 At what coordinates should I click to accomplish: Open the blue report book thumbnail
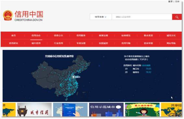click(70, 110)
